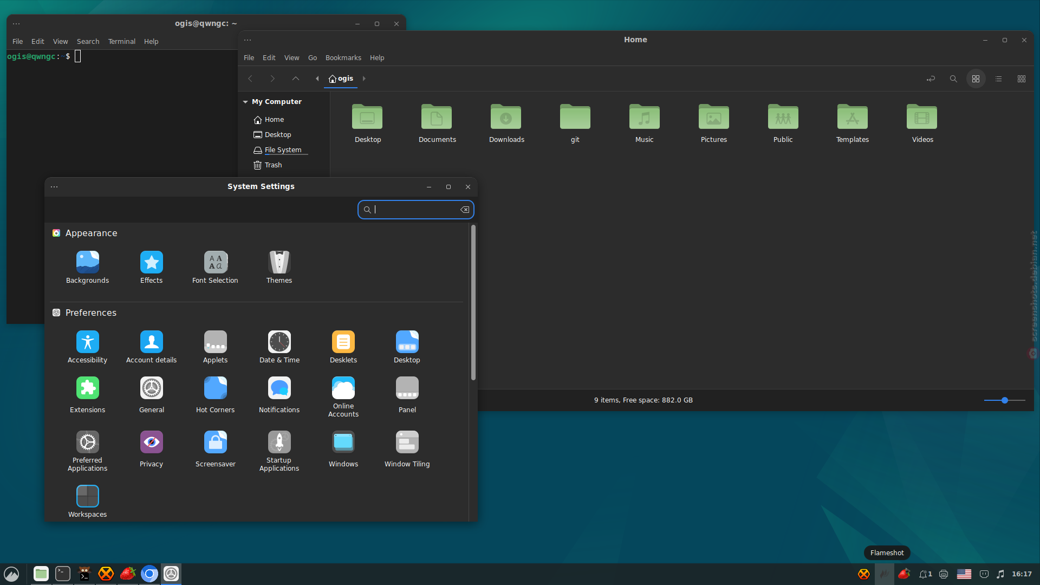Clear the System Settings search box

pyautogui.click(x=465, y=210)
